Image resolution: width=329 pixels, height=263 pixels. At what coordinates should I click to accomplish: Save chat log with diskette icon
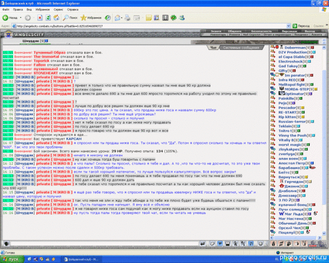coord(228,243)
